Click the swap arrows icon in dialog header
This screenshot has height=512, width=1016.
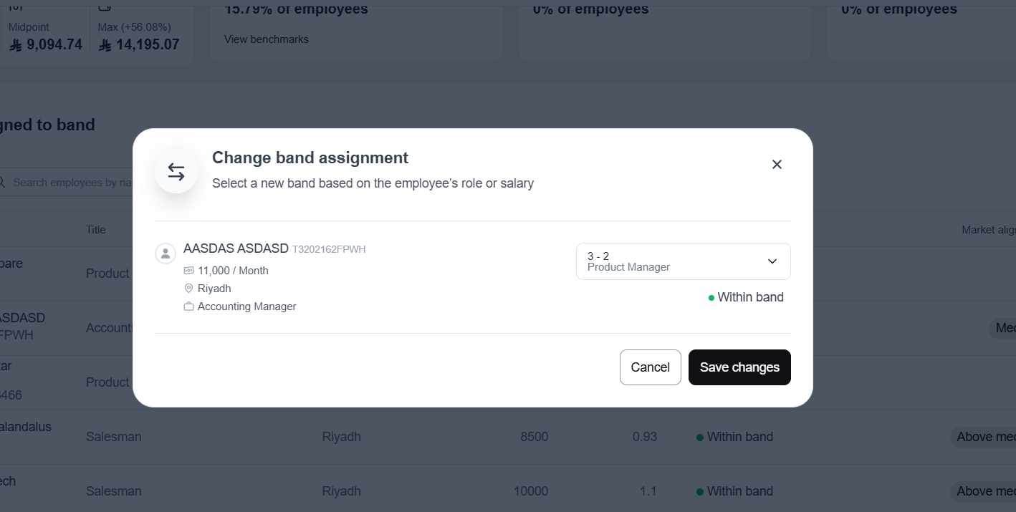pyautogui.click(x=176, y=172)
